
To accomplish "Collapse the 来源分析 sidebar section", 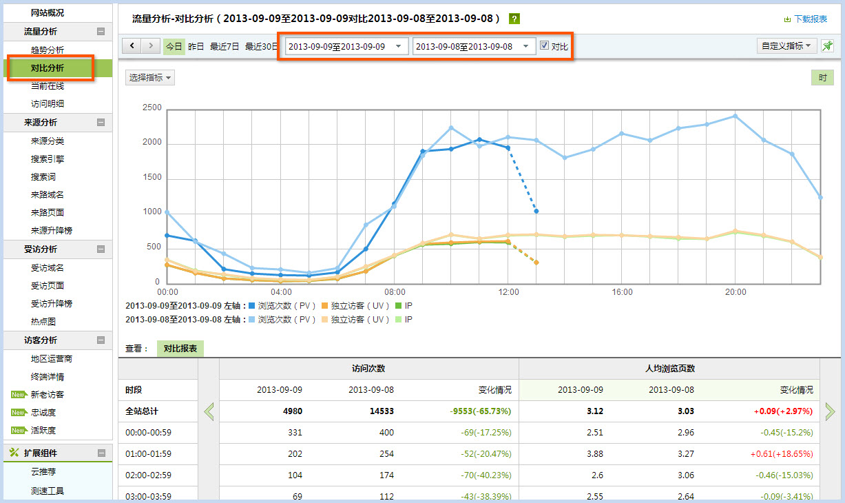I will (x=101, y=123).
